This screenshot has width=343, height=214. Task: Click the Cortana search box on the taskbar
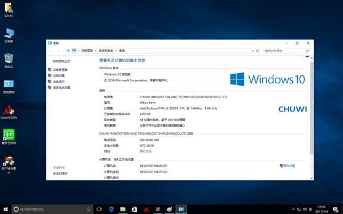point(53,209)
